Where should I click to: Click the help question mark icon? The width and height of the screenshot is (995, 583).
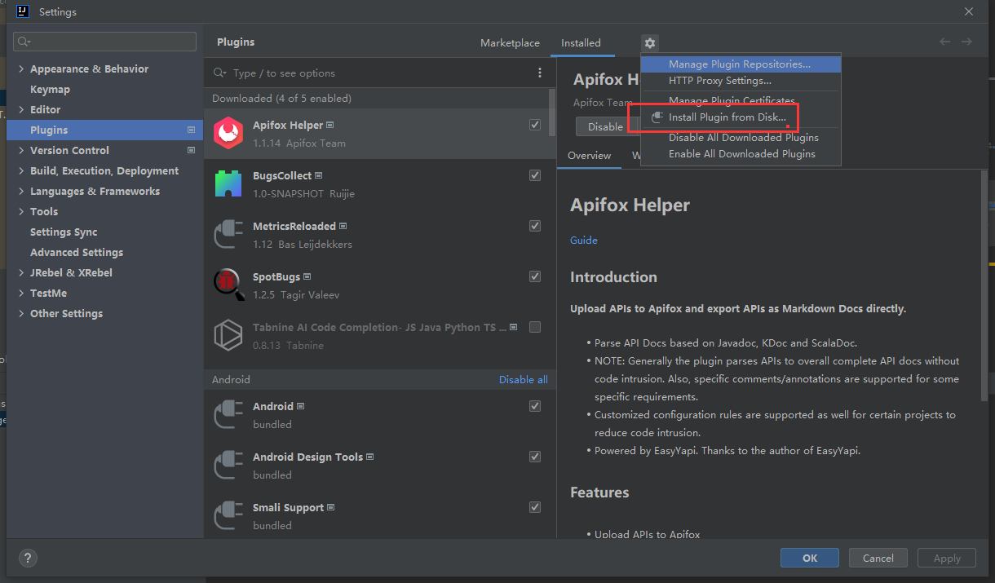(x=28, y=559)
